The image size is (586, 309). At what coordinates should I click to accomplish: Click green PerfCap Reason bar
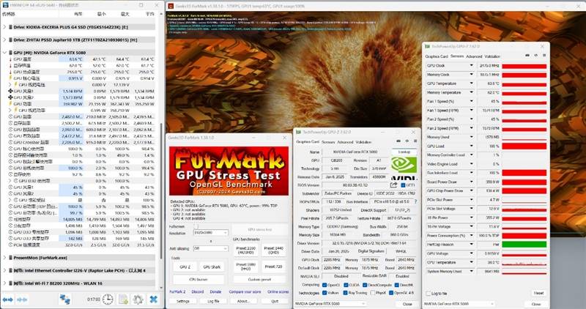[x=524, y=245]
